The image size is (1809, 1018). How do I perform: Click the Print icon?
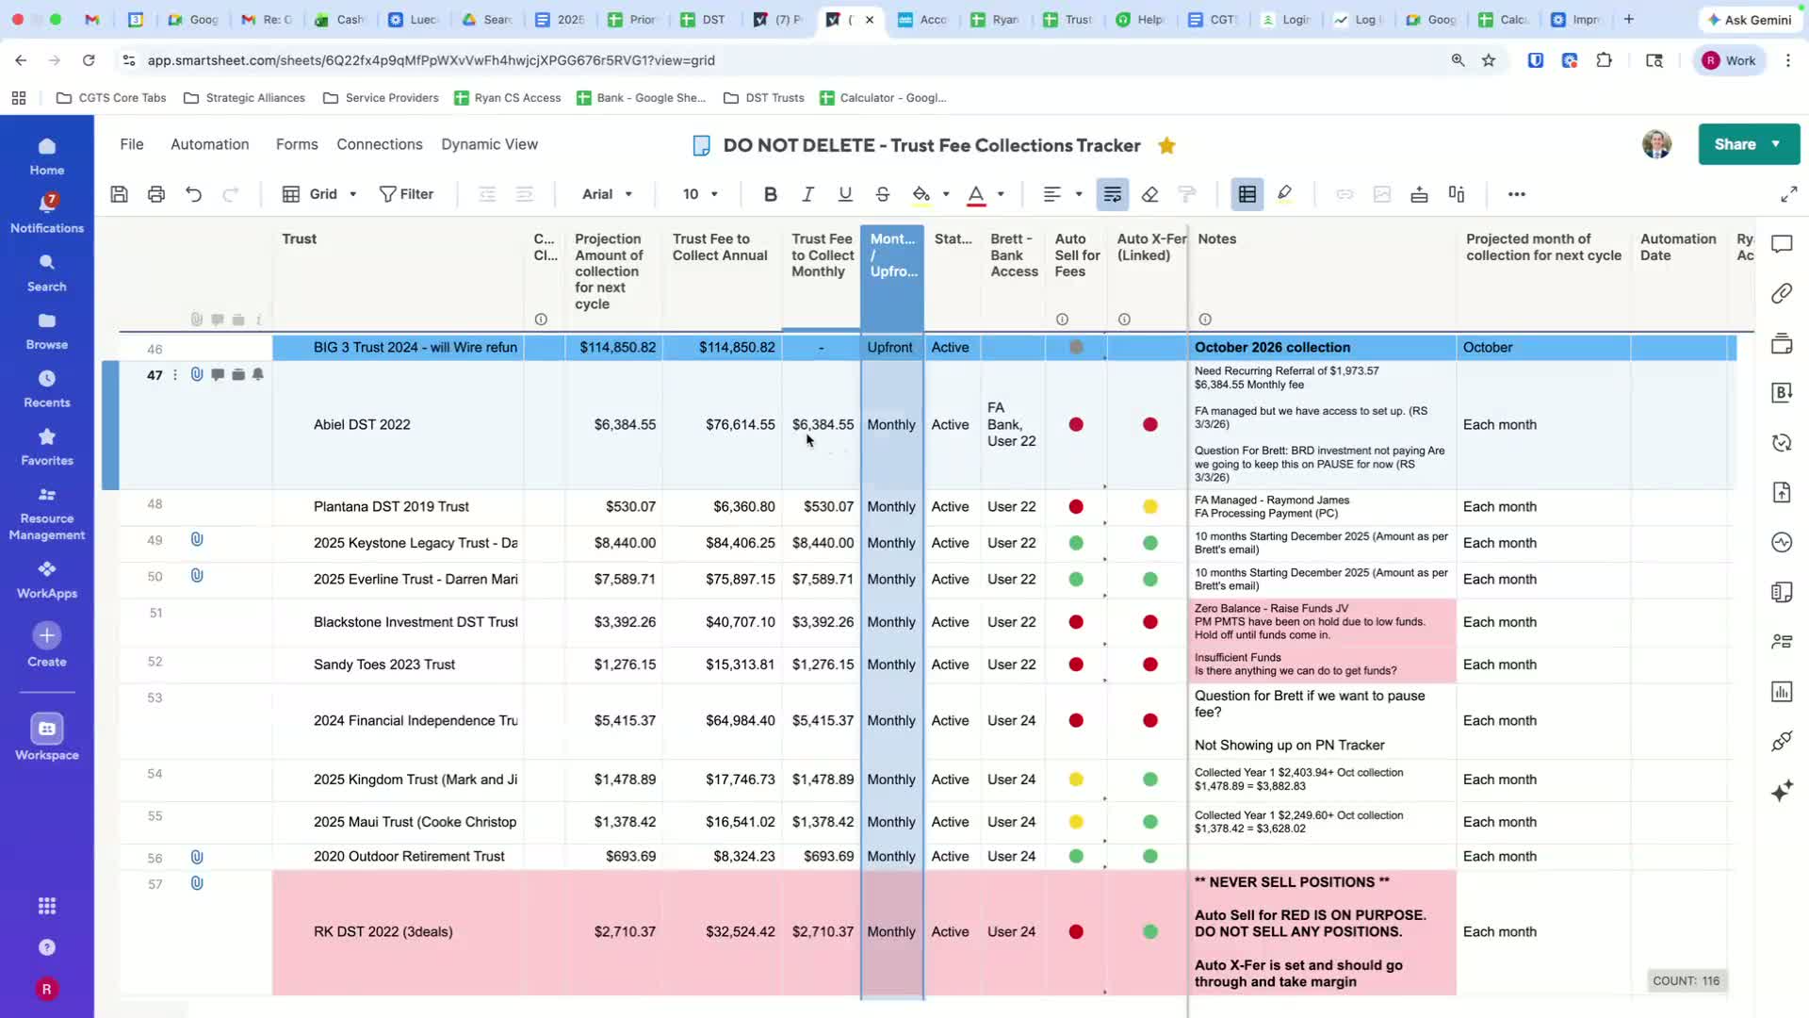pyautogui.click(x=156, y=194)
